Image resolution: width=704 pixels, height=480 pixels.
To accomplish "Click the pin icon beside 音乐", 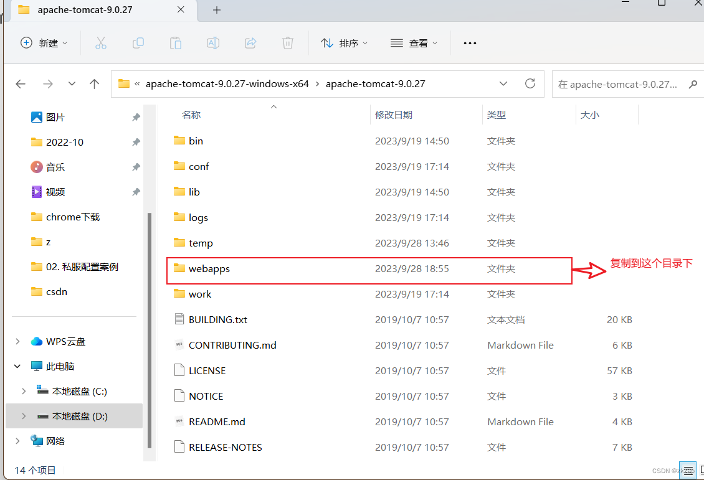I will point(136,167).
